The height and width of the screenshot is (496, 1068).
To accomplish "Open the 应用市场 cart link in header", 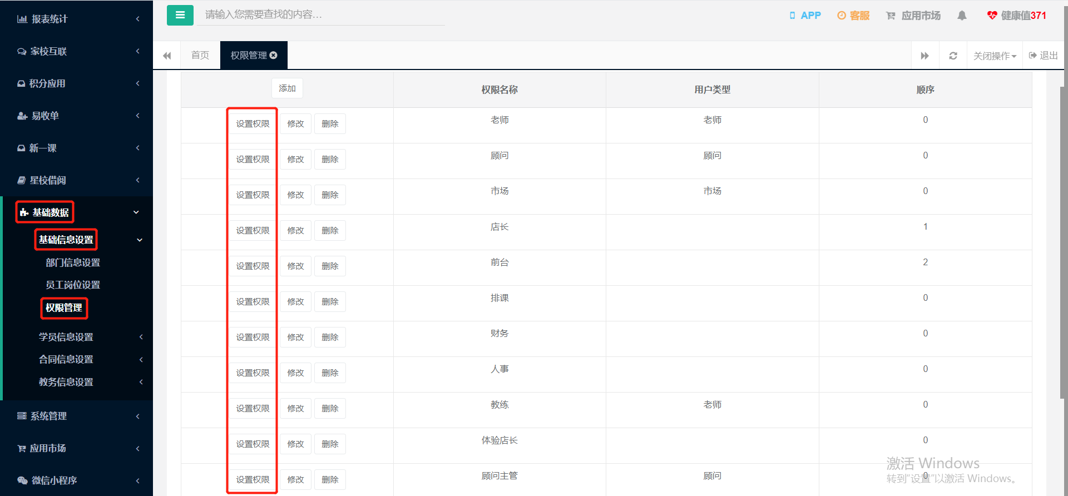I will pyautogui.click(x=913, y=16).
